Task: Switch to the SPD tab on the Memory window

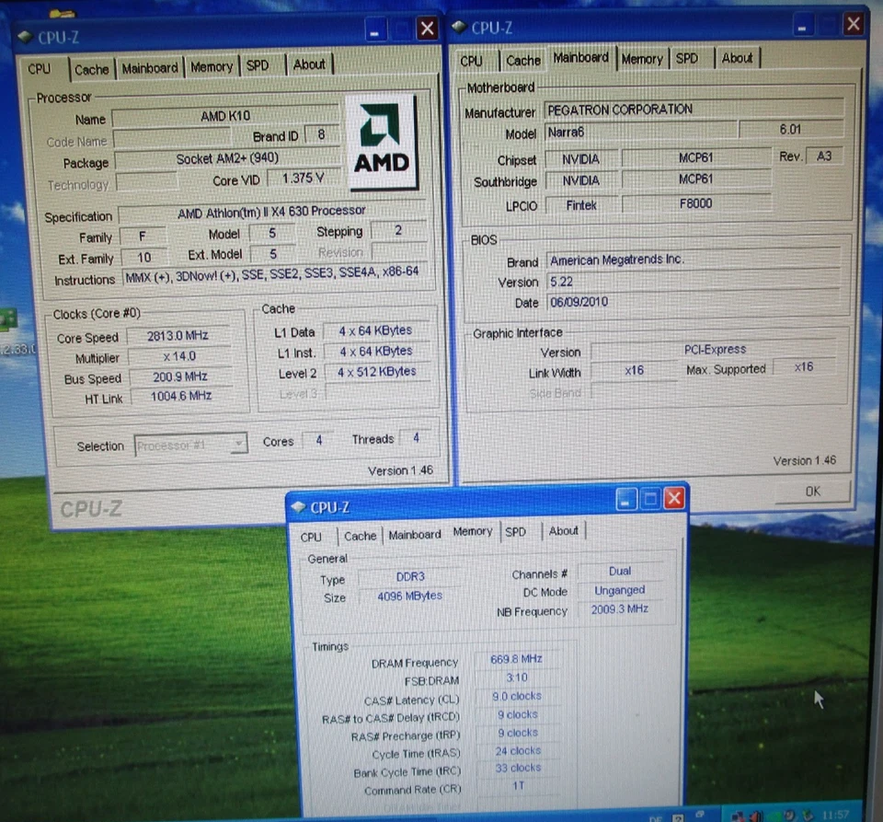Action: (x=516, y=532)
